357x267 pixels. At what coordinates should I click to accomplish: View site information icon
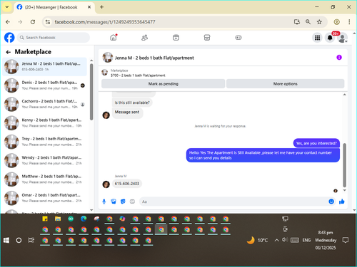pos(48,22)
